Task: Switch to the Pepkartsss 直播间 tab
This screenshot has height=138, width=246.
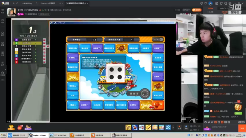Action: tap(48, 3)
